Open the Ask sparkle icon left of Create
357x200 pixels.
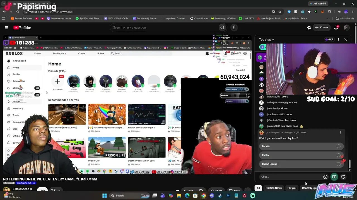(x=309, y=27)
